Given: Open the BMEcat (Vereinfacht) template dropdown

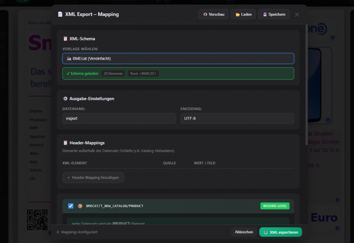Looking at the screenshot, I should pos(178,58).
